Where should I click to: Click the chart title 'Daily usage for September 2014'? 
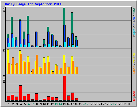pyautogui.click(x=33, y=4)
